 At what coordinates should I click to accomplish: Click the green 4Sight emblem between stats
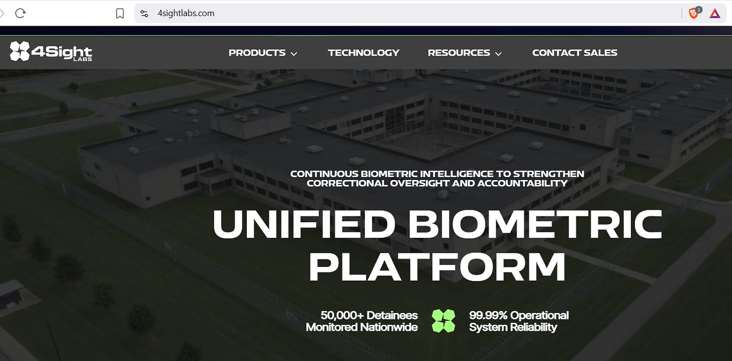click(x=443, y=321)
